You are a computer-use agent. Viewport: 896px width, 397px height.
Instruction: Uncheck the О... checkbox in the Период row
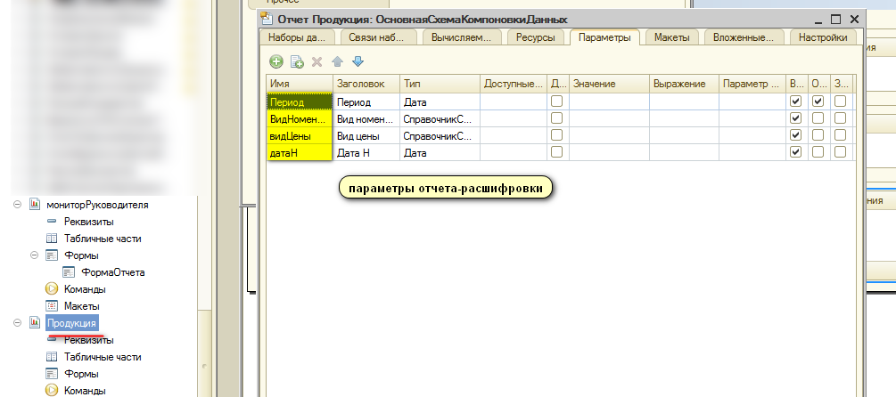point(818,101)
